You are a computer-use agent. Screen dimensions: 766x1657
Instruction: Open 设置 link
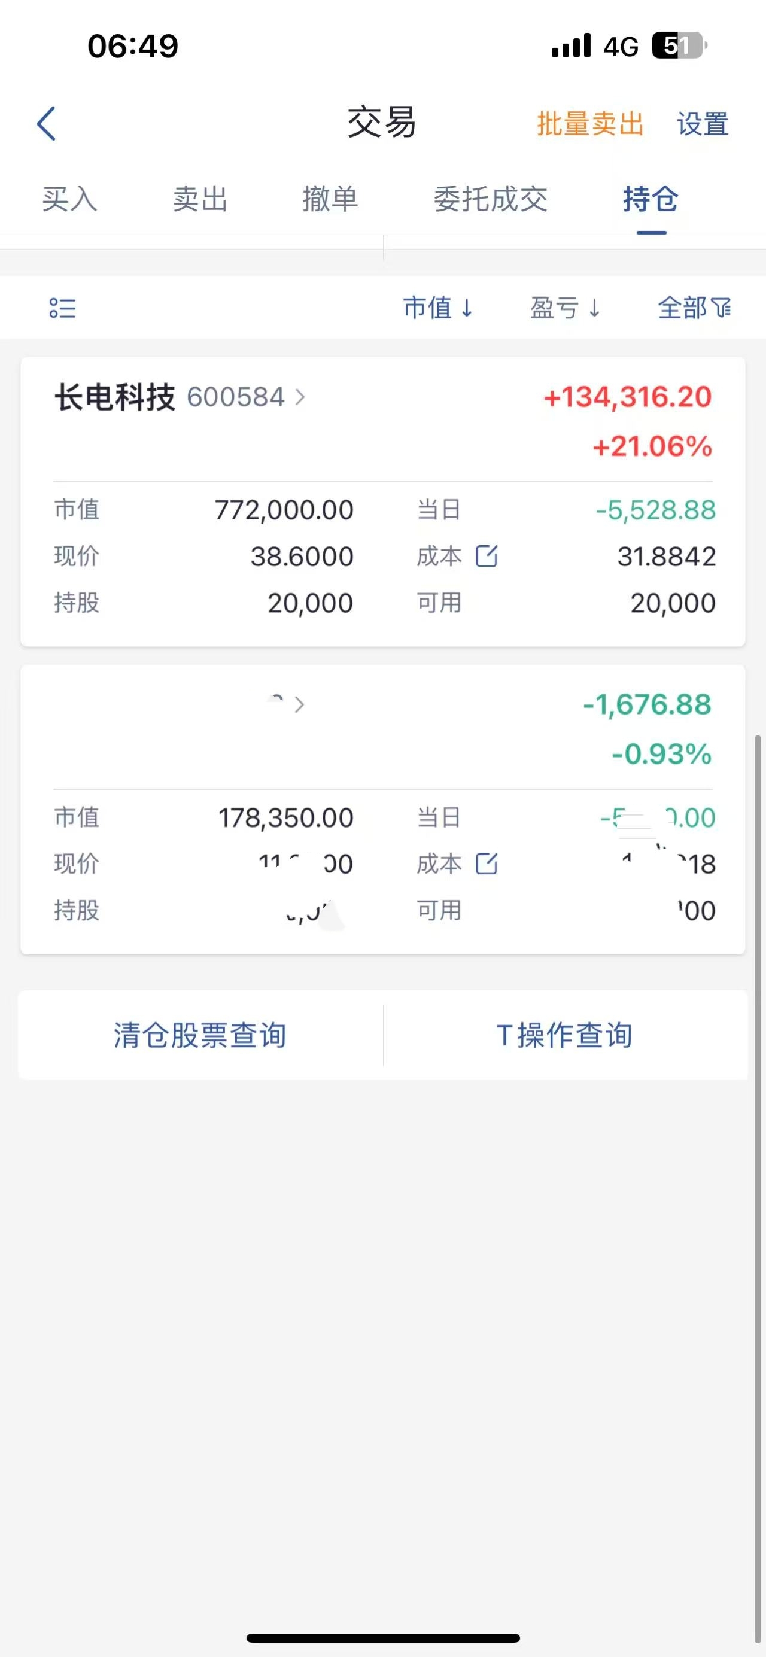pyautogui.click(x=703, y=123)
